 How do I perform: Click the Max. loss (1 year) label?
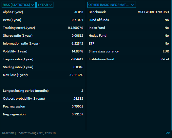15,75
